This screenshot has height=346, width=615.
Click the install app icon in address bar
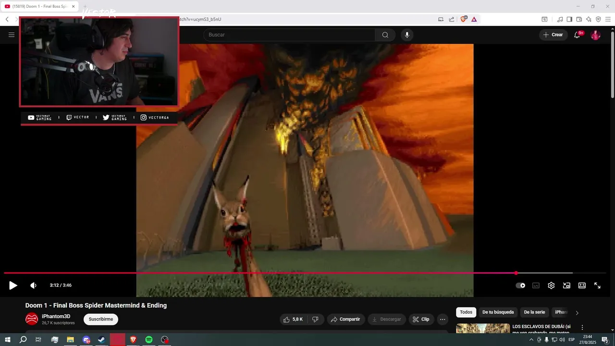tap(441, 19)
